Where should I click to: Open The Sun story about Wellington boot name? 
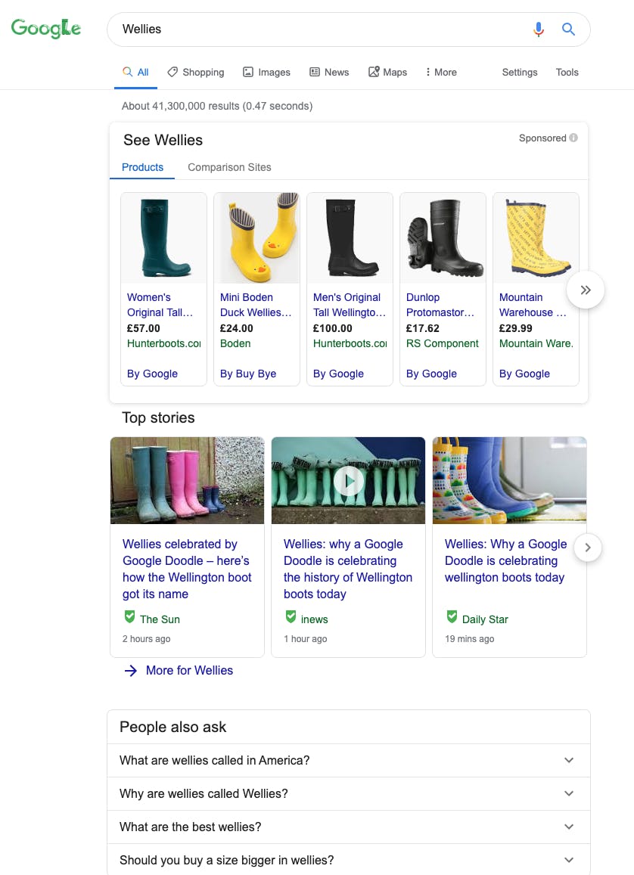click(x=187, y=569)
